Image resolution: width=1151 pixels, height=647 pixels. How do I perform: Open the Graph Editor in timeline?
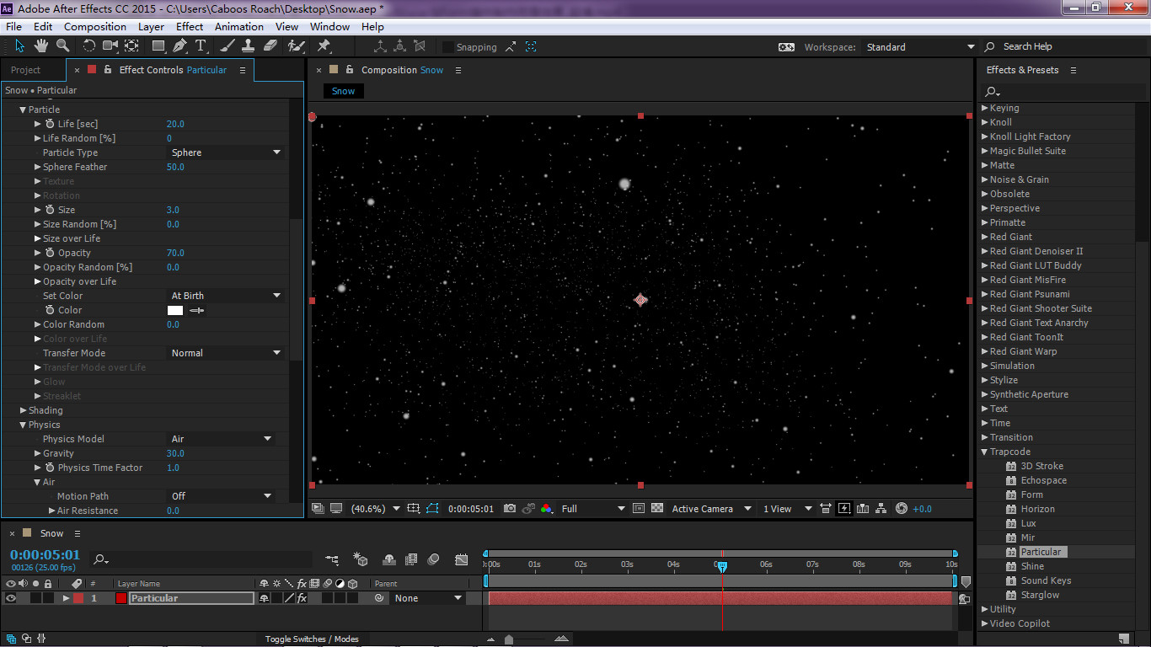[x=461, y=559]
